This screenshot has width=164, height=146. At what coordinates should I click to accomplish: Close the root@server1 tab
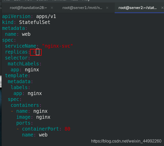107,8
